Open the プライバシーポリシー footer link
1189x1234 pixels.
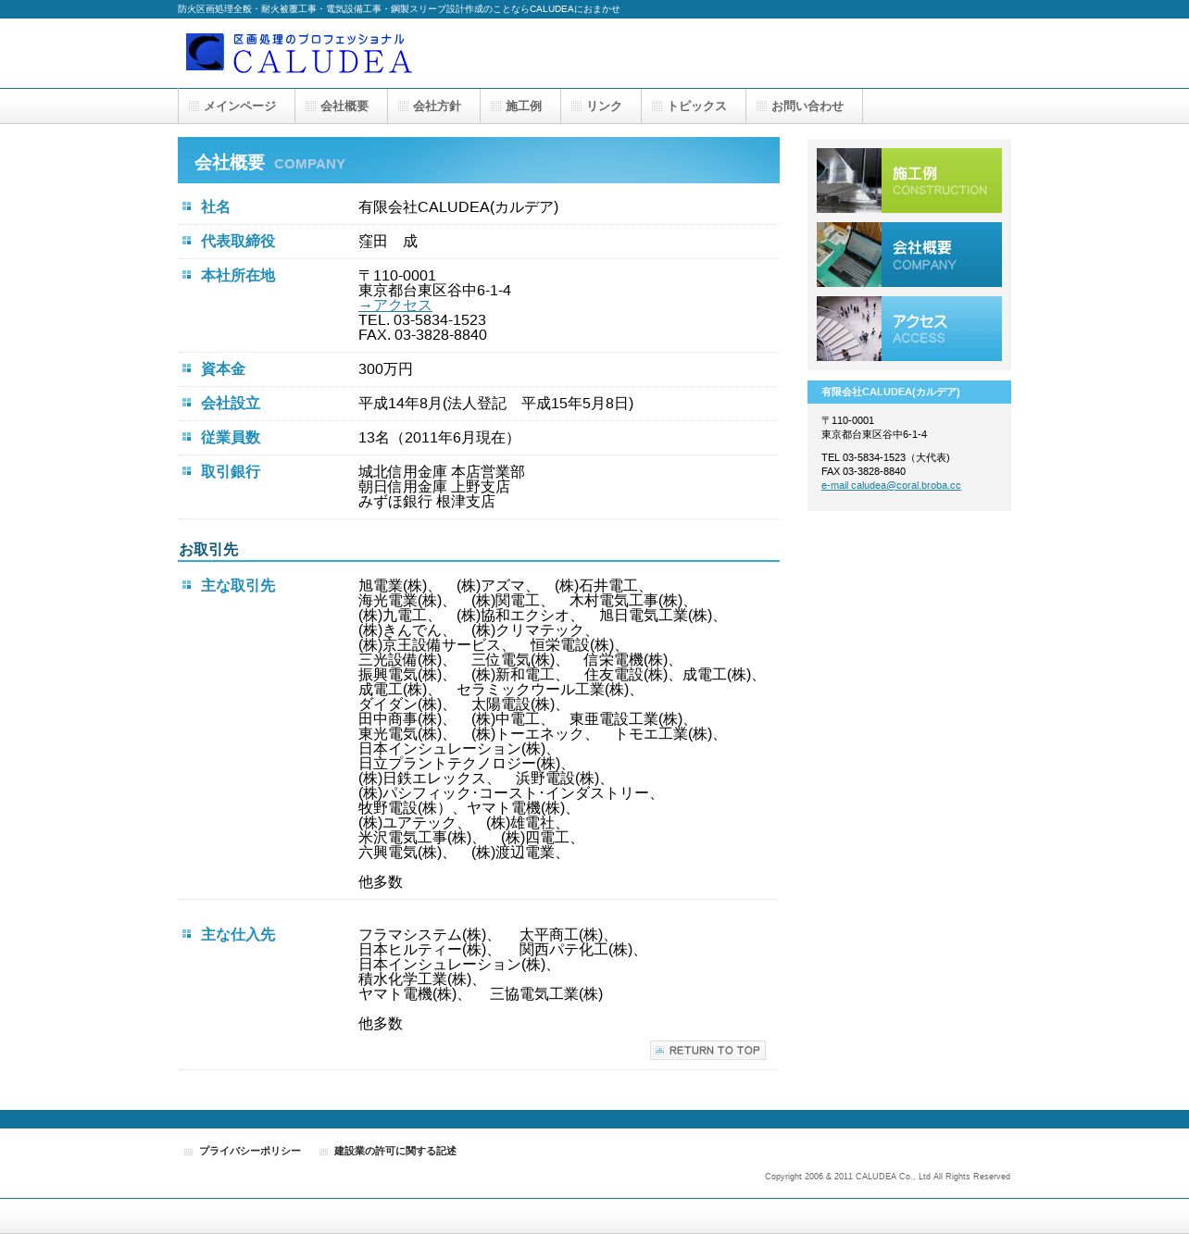(x=250, y=1151)
